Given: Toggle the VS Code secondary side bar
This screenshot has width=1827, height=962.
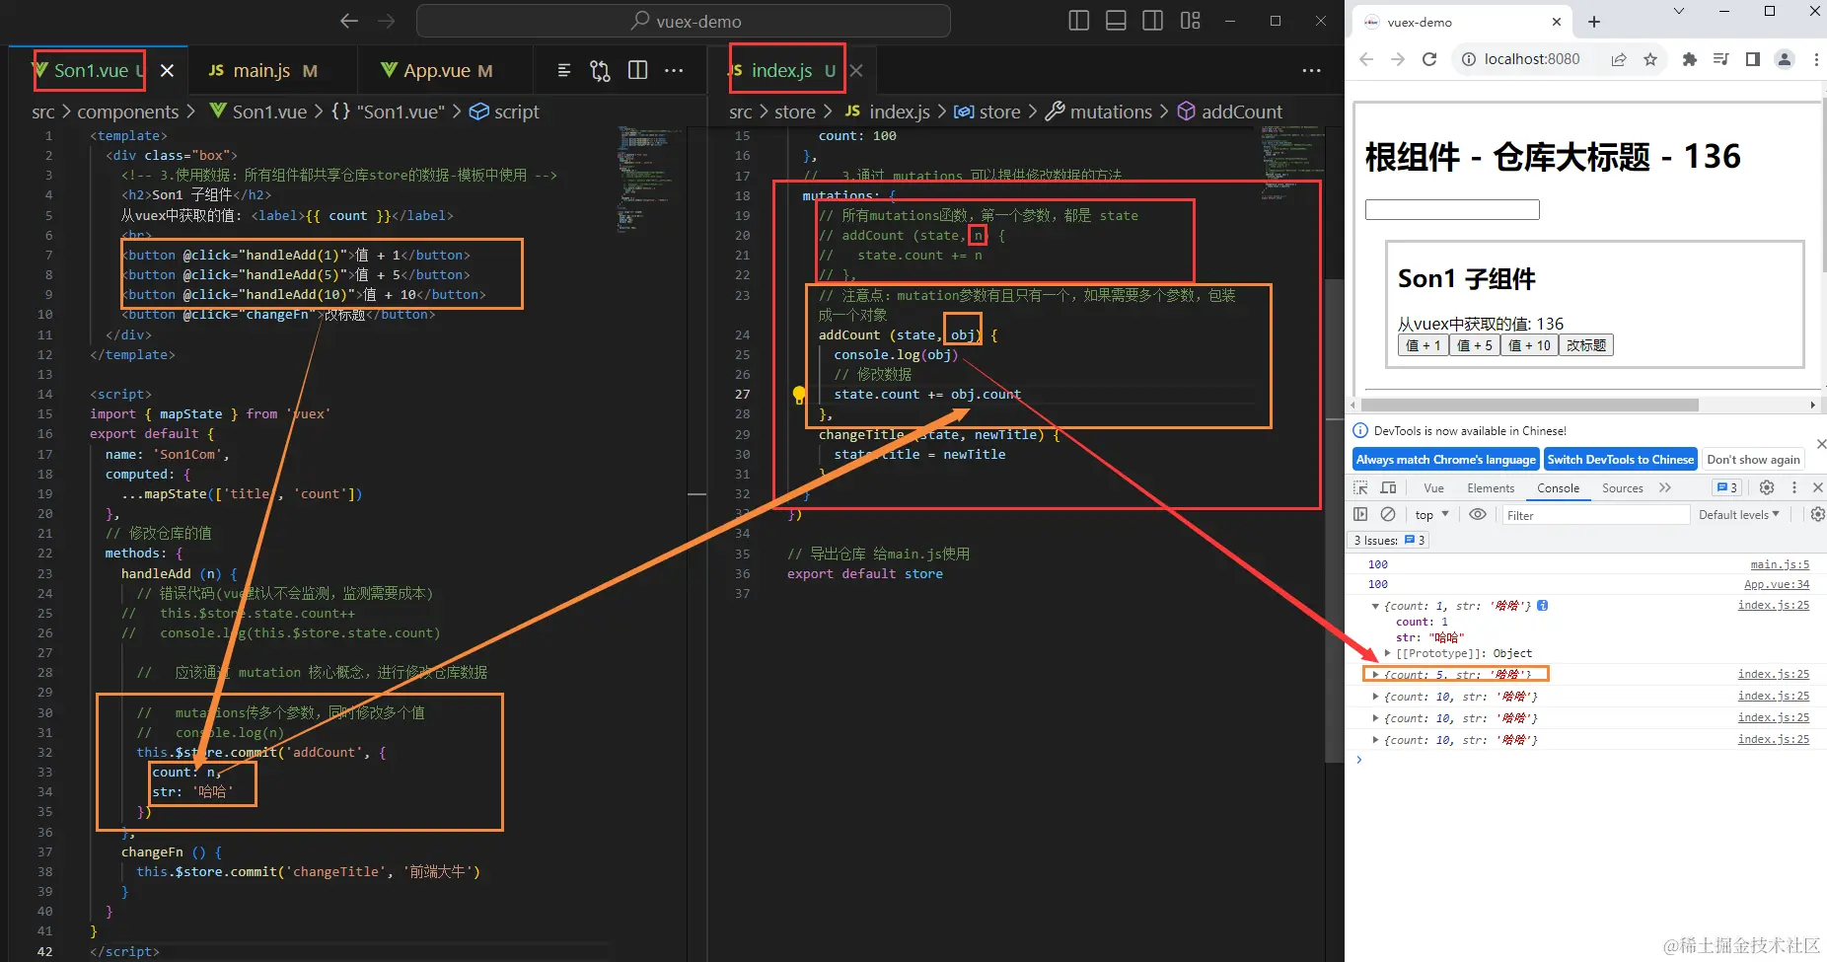Looking at the screenshot, I should 1152,21.
